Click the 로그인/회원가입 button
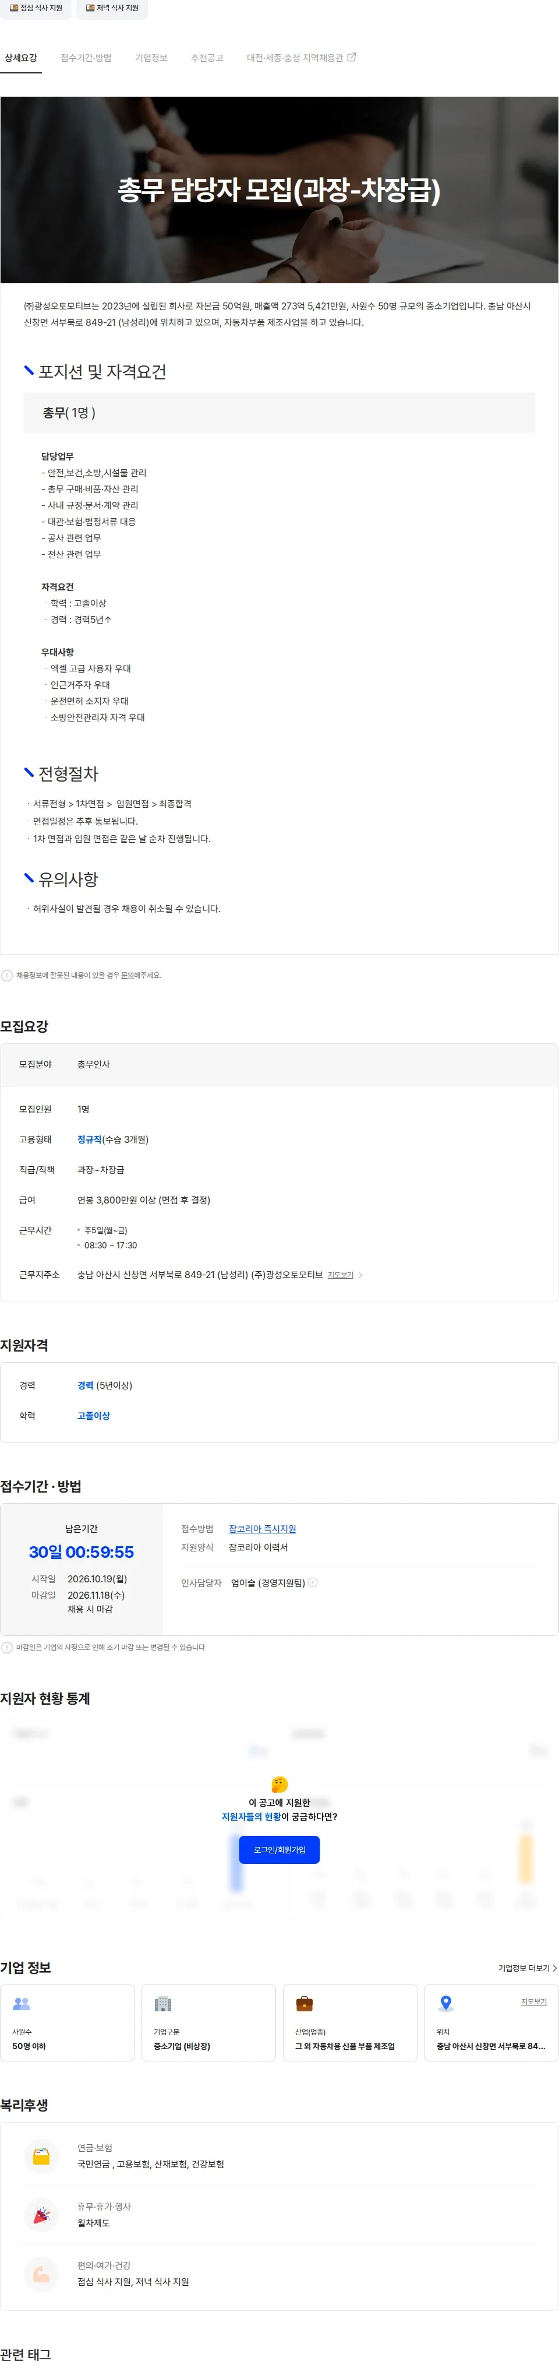Screen dimensions: 559x2361 [279, 1849]
